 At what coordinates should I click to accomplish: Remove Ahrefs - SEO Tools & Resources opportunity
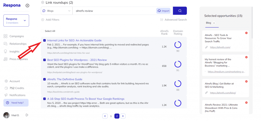(x=246, y=33)
